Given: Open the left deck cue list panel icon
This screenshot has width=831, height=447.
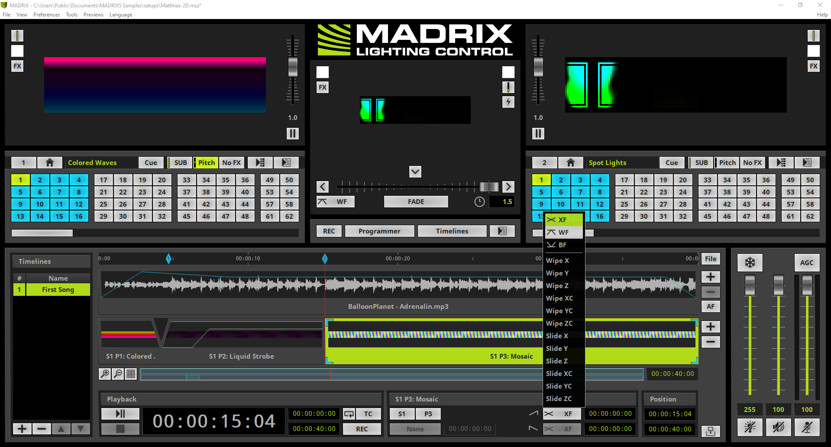Looking at the screenshot, I should (x=286, y=162).
